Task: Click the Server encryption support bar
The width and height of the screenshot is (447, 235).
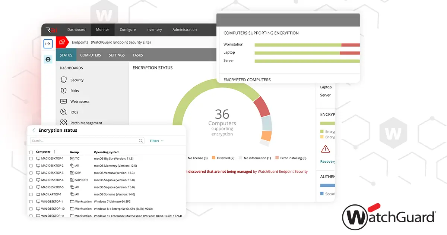Action: click(x=307, y=61)
